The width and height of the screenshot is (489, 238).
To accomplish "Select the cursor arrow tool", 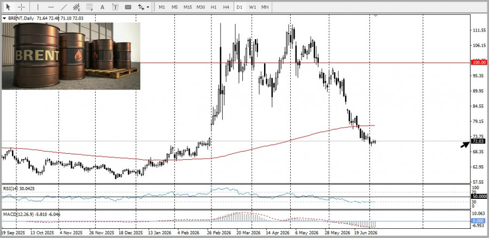I will click(8, 7).
